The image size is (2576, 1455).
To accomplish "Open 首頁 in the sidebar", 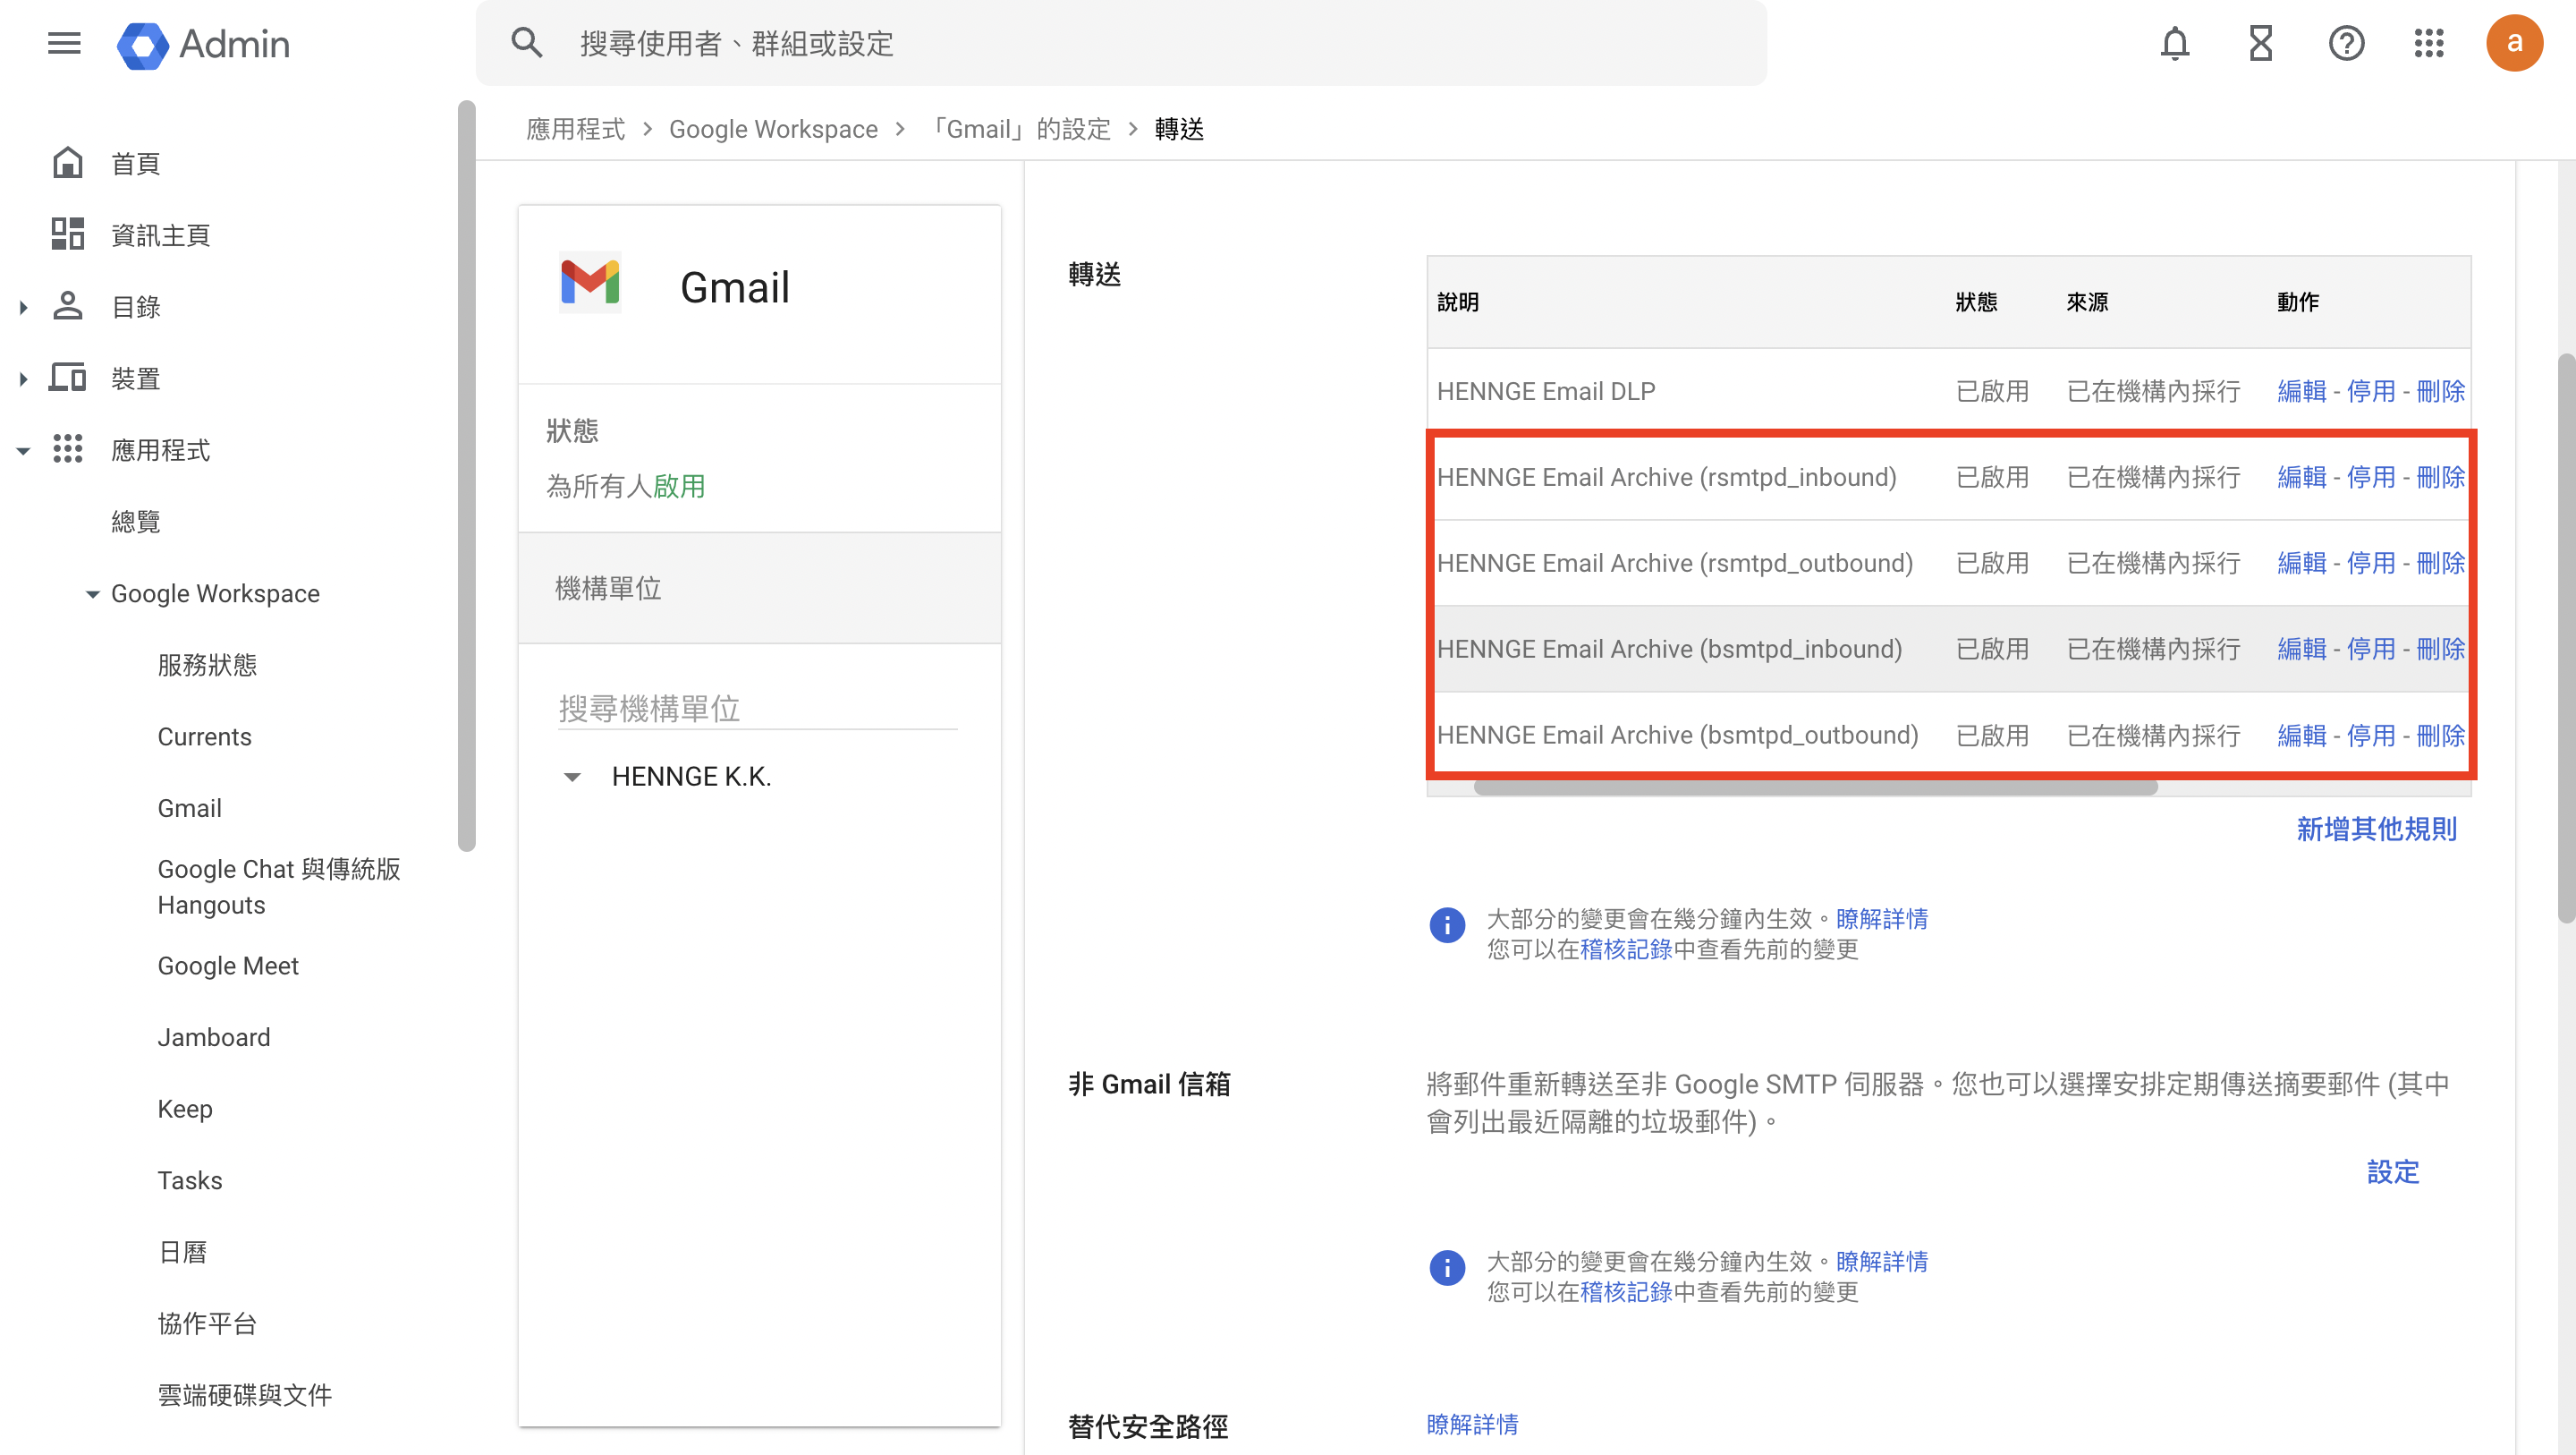I will point(135,164).
